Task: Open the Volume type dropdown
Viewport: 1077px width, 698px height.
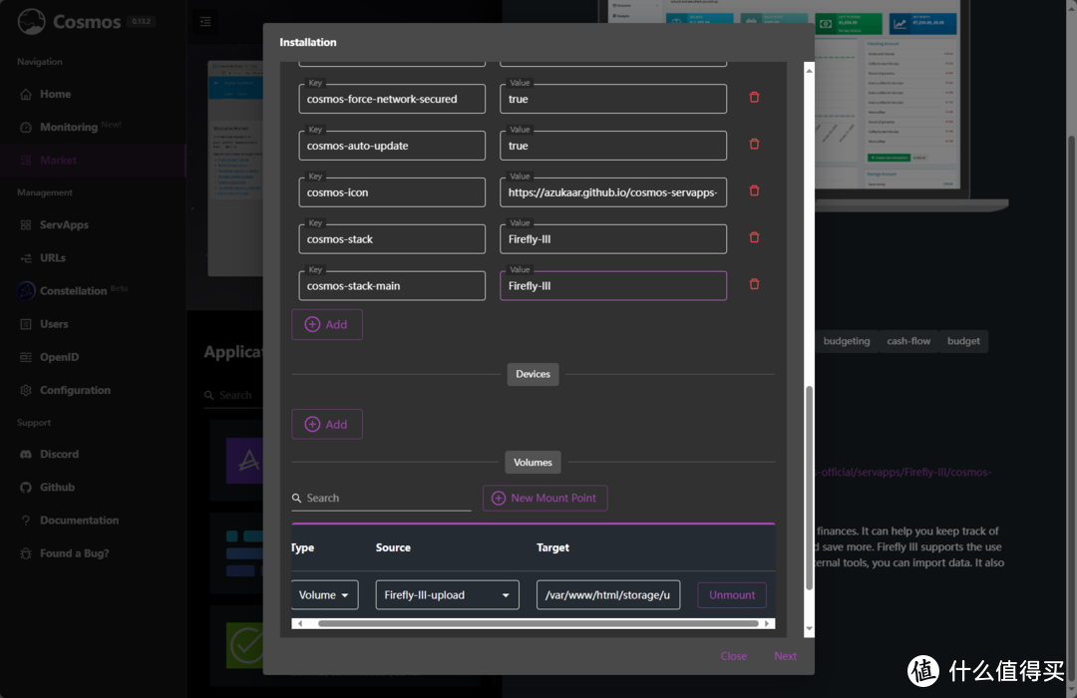Action: click(324, 595)
